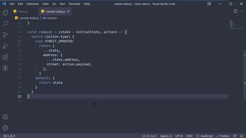The image size is (246, 138).
Task: Click the vertical editor scrollbar
Action: [244, 75]
